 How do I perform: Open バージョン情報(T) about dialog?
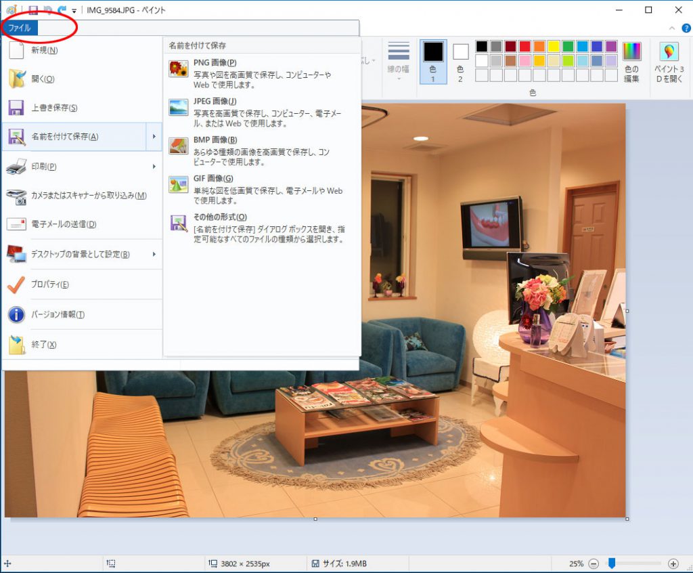pyautogui.click(x=82, y=314)
